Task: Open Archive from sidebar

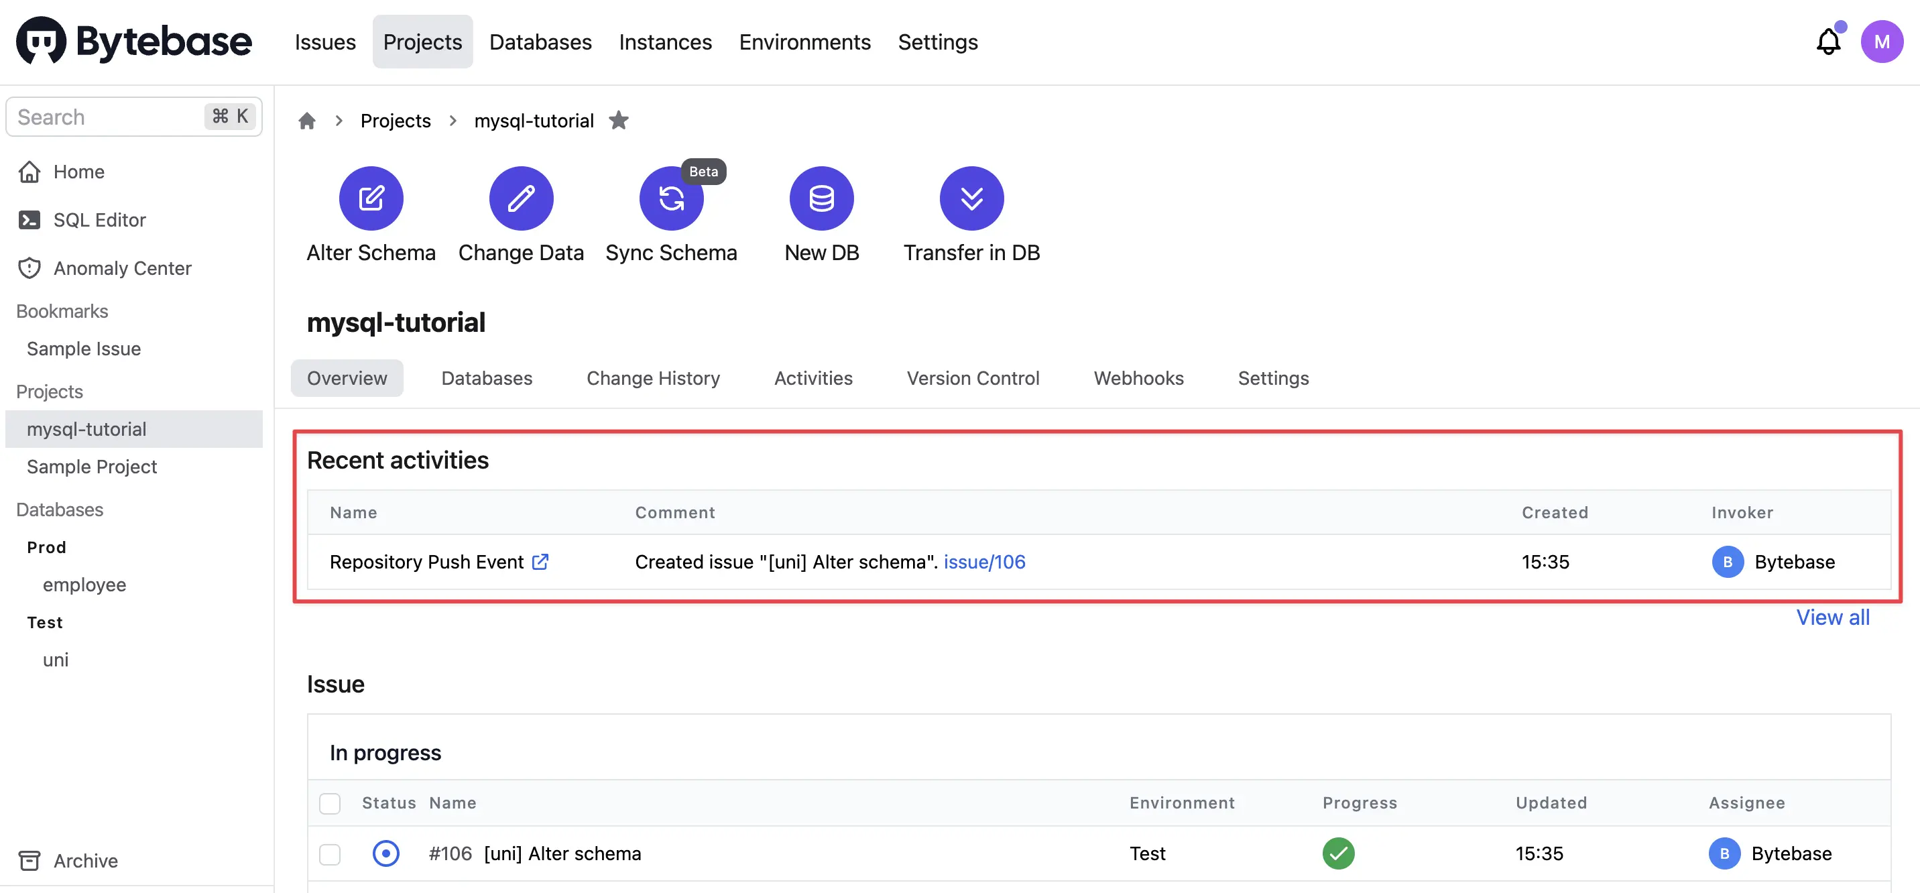Action: (85, 860)
